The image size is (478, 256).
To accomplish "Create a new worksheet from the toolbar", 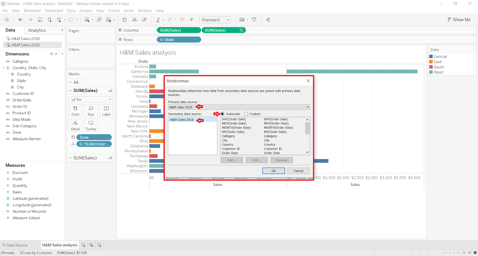I will click(x=87, y=20).
